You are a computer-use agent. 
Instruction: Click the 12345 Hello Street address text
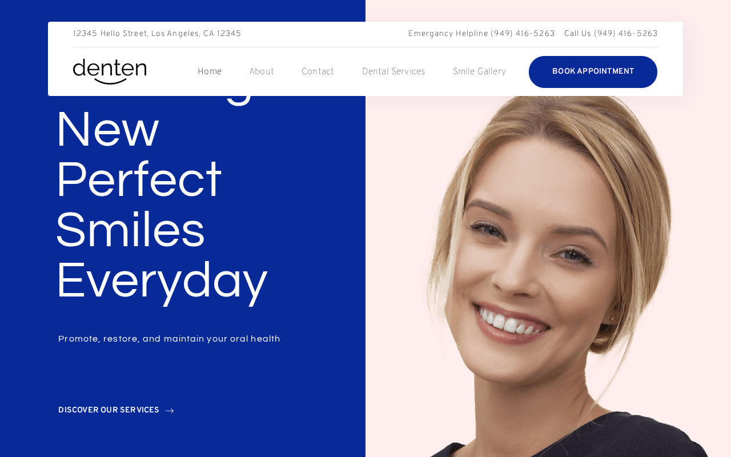157,34
